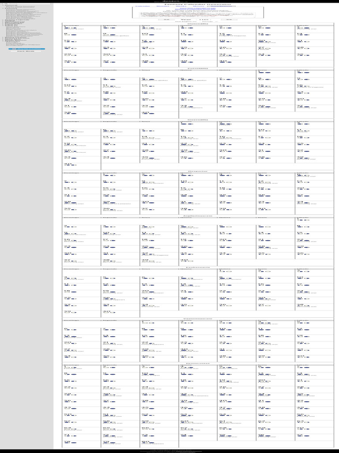
Task: Click the blue shop banner in sidebar
Action: tap(26, 49)
